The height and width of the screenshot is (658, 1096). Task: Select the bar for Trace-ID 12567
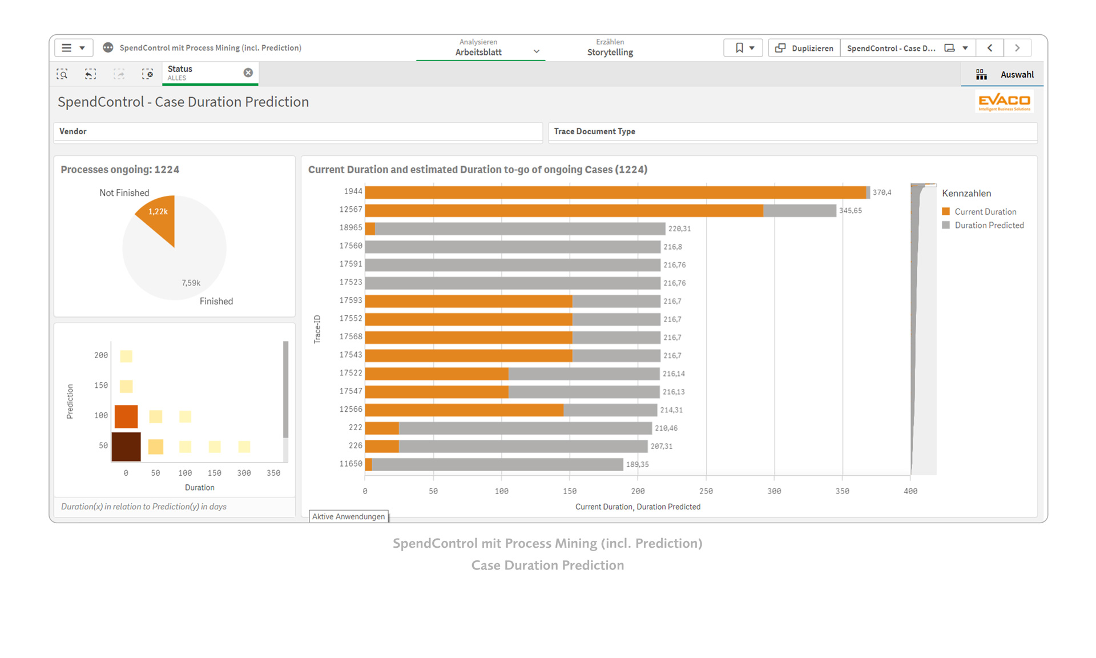601,211
